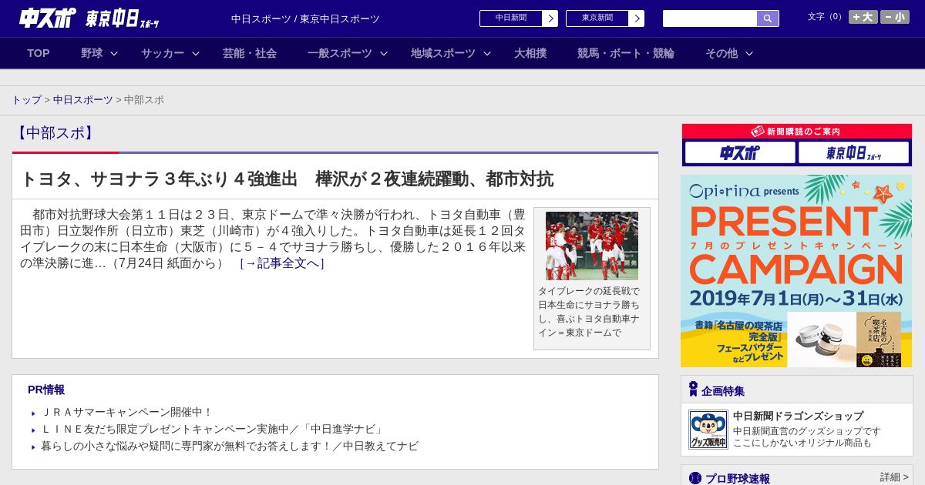Open the 中日新聞 site link
This screenshot has width=925, height=485.
[x=511, y=18]
